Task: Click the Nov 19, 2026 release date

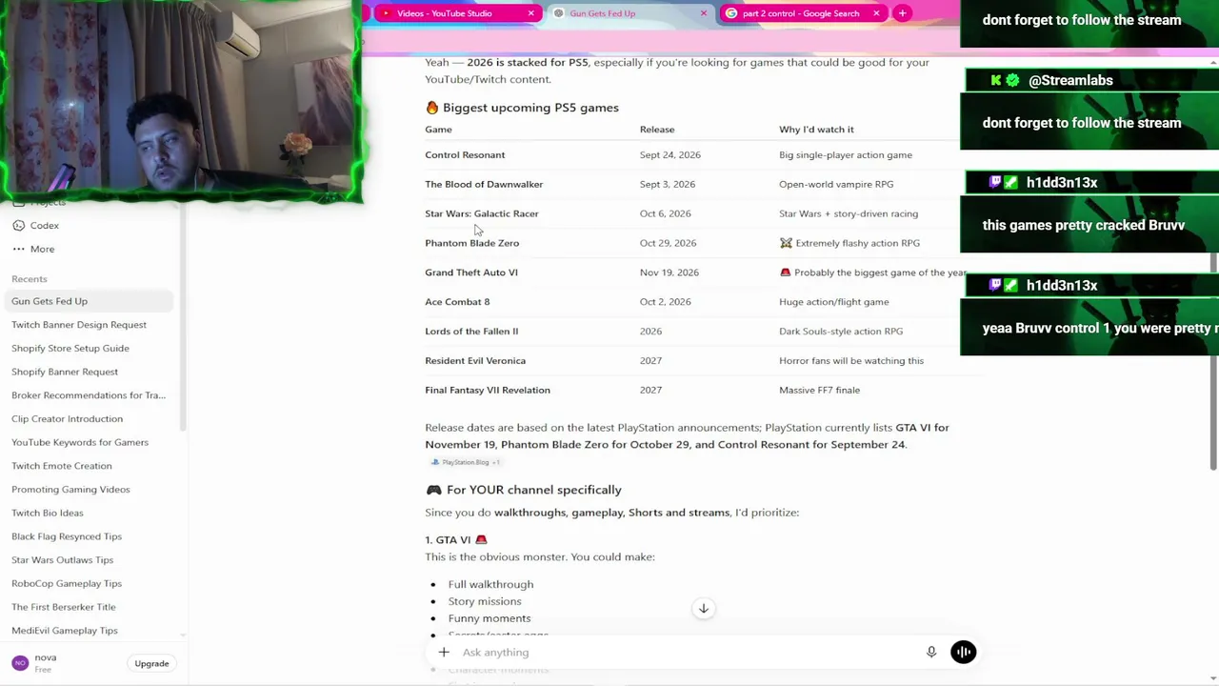Action: pyautogui.click(x=669, y=272)
